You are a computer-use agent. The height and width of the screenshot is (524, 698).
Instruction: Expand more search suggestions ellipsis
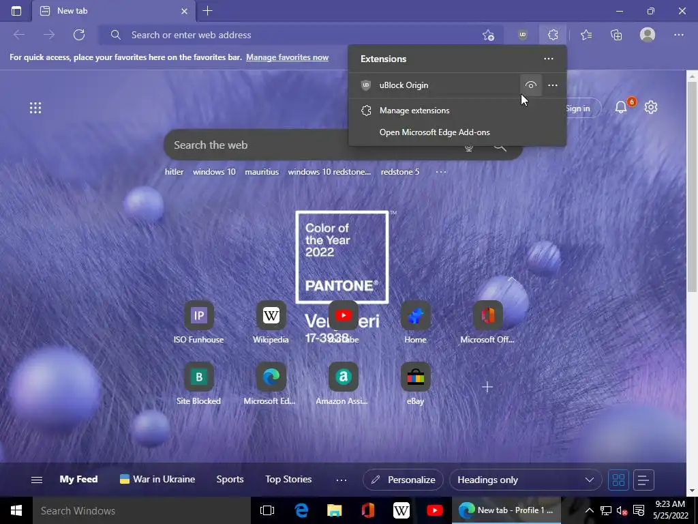(x=441, y=172)
